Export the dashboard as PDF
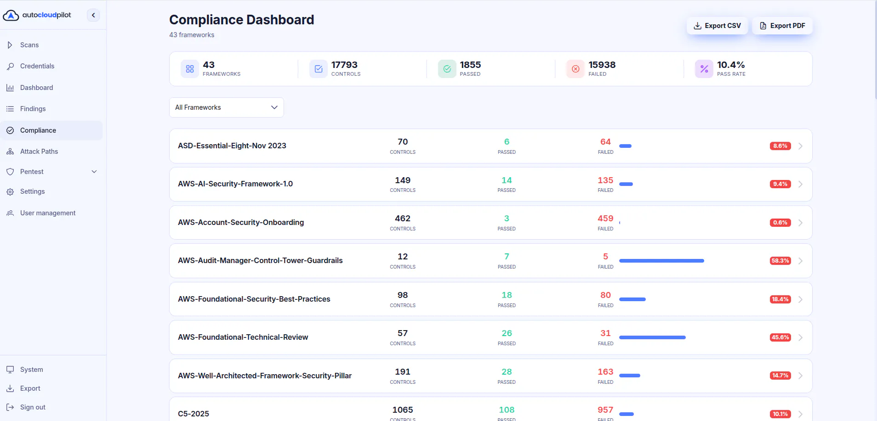 click(x=782, y=26)
